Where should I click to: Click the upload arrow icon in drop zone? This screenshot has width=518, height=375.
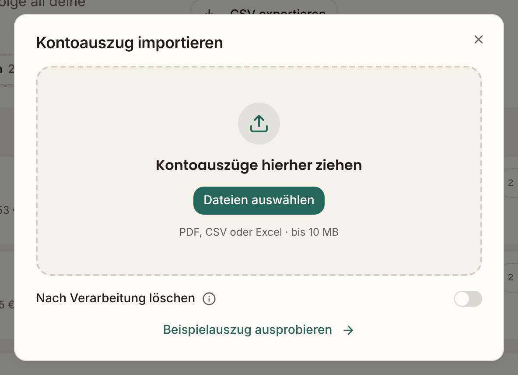click(259, 124)
